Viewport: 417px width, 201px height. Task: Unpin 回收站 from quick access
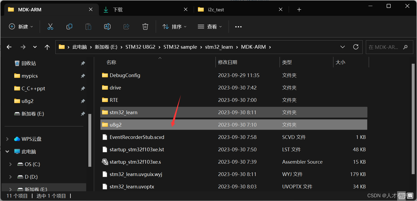(83, 63)
